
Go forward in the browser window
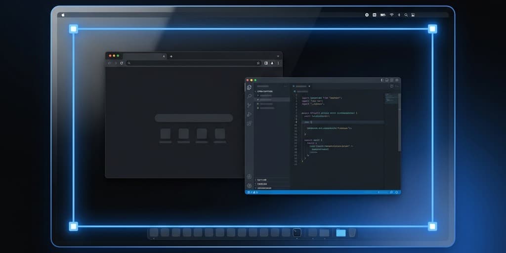click(116, 63)
